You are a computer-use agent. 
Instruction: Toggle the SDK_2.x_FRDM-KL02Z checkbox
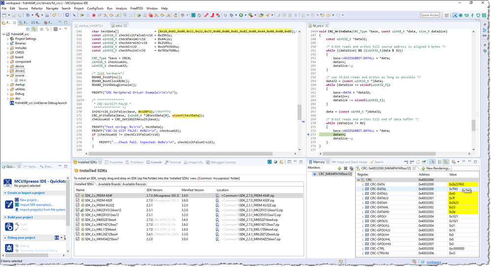[x=77, y=205]
